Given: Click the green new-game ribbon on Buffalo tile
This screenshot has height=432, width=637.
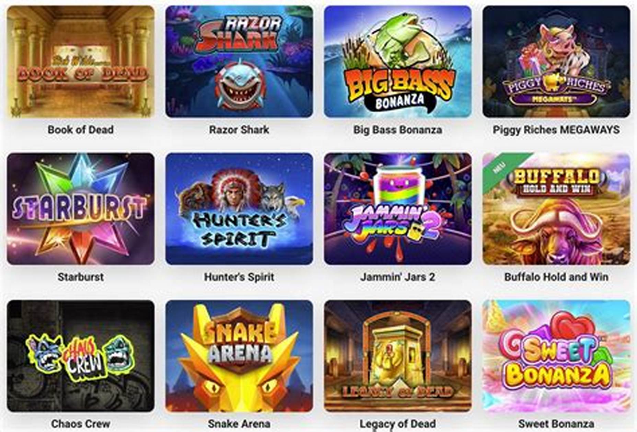Looking at the screenshot, I should pos(498,168).
